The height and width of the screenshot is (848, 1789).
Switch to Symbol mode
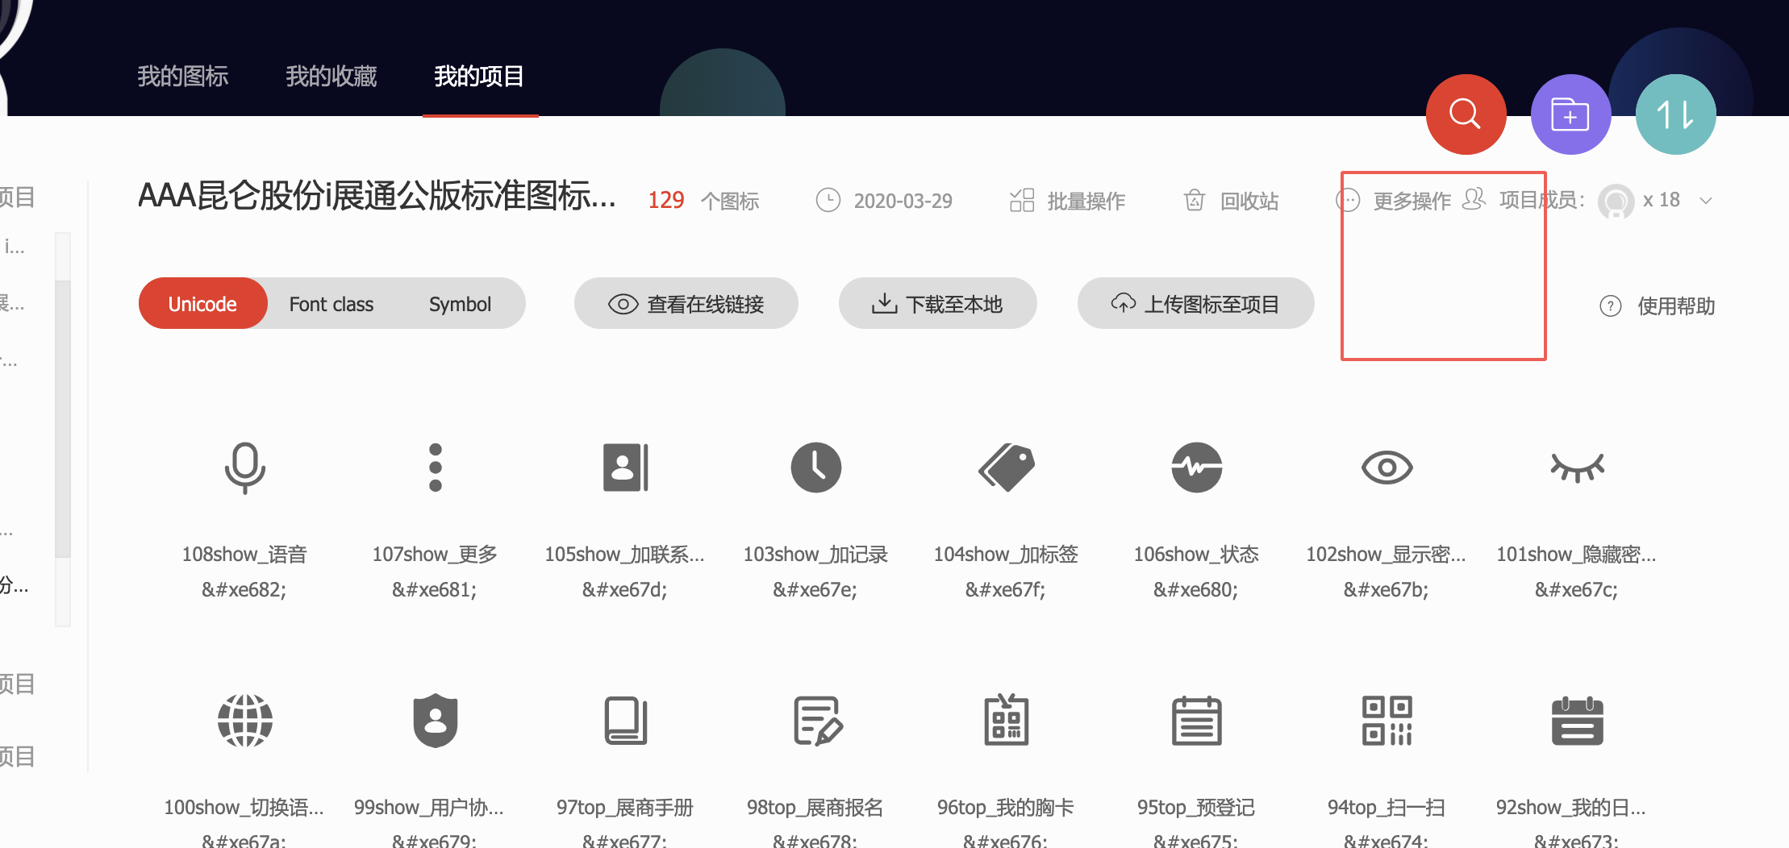click(460, 304)
